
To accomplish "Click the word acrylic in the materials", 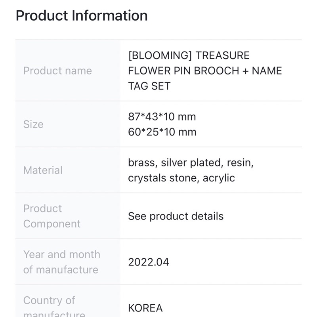I will pos(219,178).
